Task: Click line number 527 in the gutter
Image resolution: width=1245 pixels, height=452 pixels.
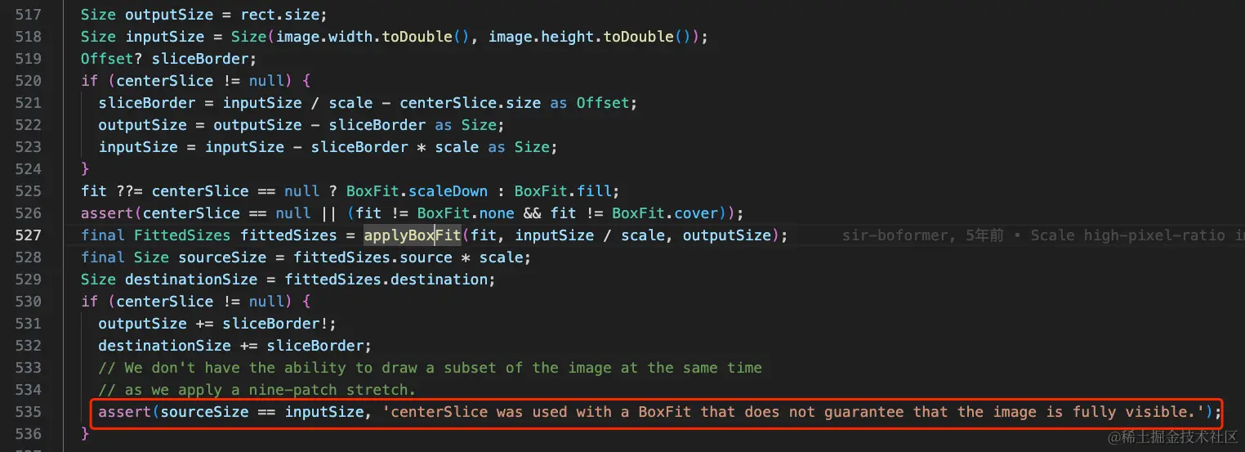Action: [x=28, y=235]
